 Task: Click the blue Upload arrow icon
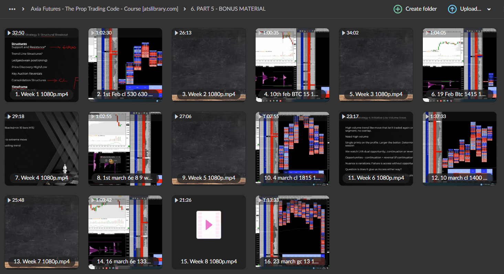tap(452, 9)
